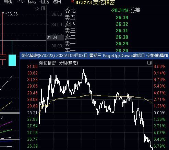Select the 标记 toolbar item

[x=32, y=2]
